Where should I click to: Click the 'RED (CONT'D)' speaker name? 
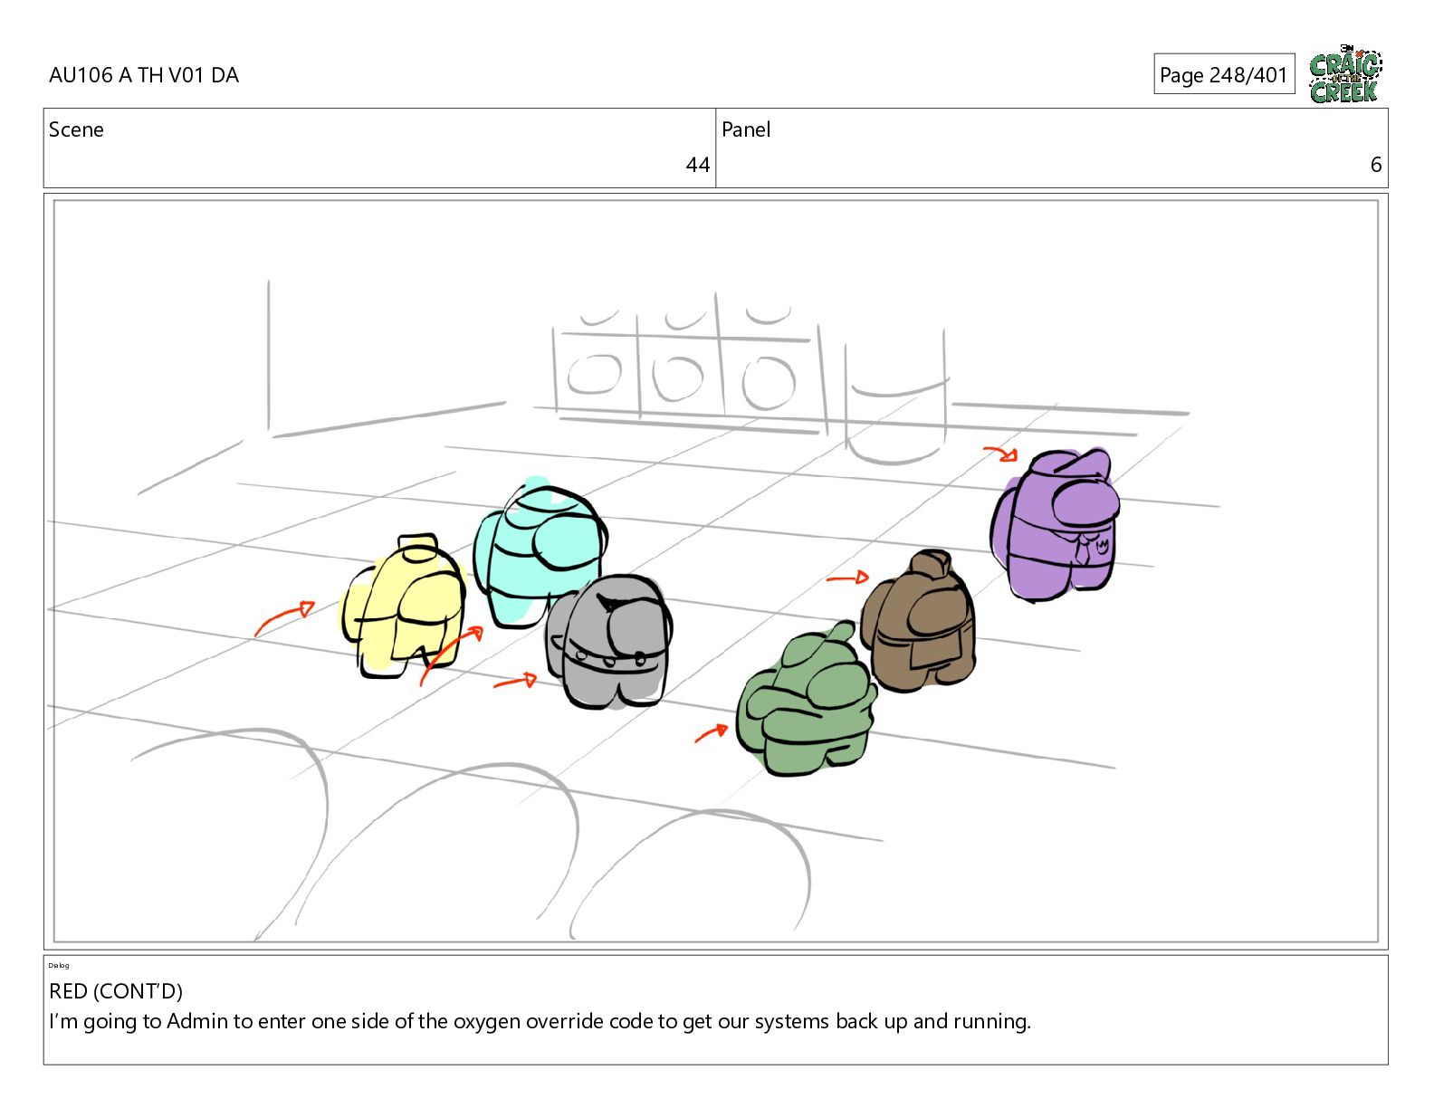(x=116, y=991)
